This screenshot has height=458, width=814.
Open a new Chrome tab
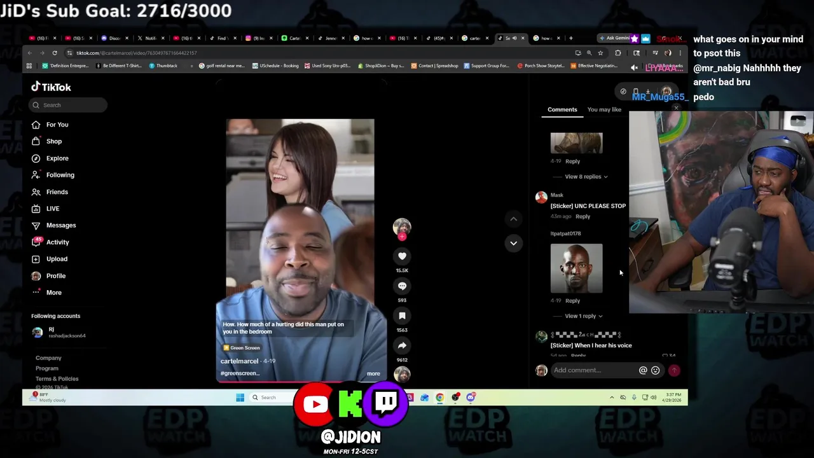[x=570, y=38]
